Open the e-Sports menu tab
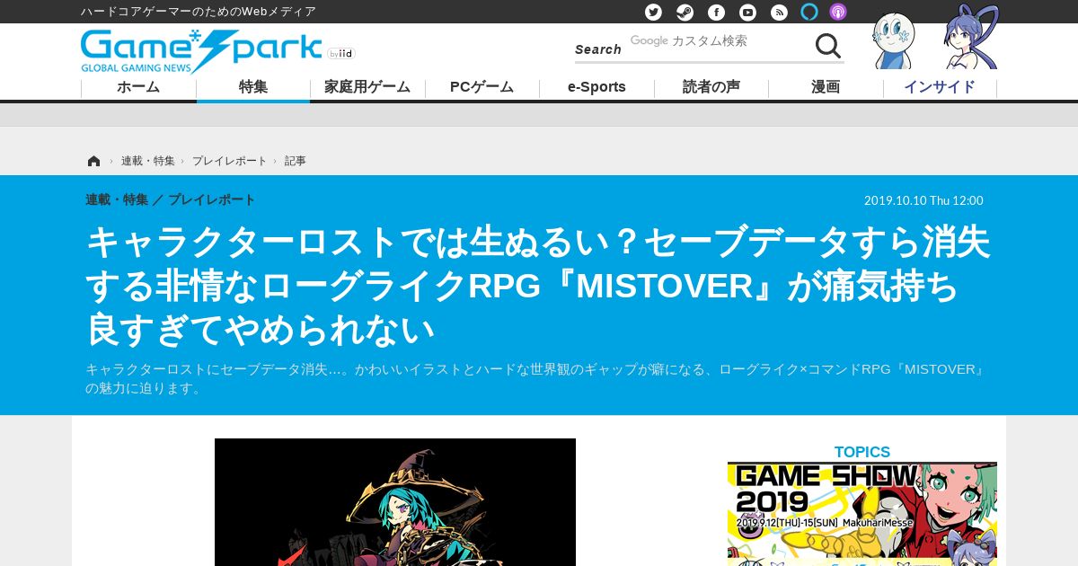The width and height of the screenshot is (1078, 566). (596, 87)
